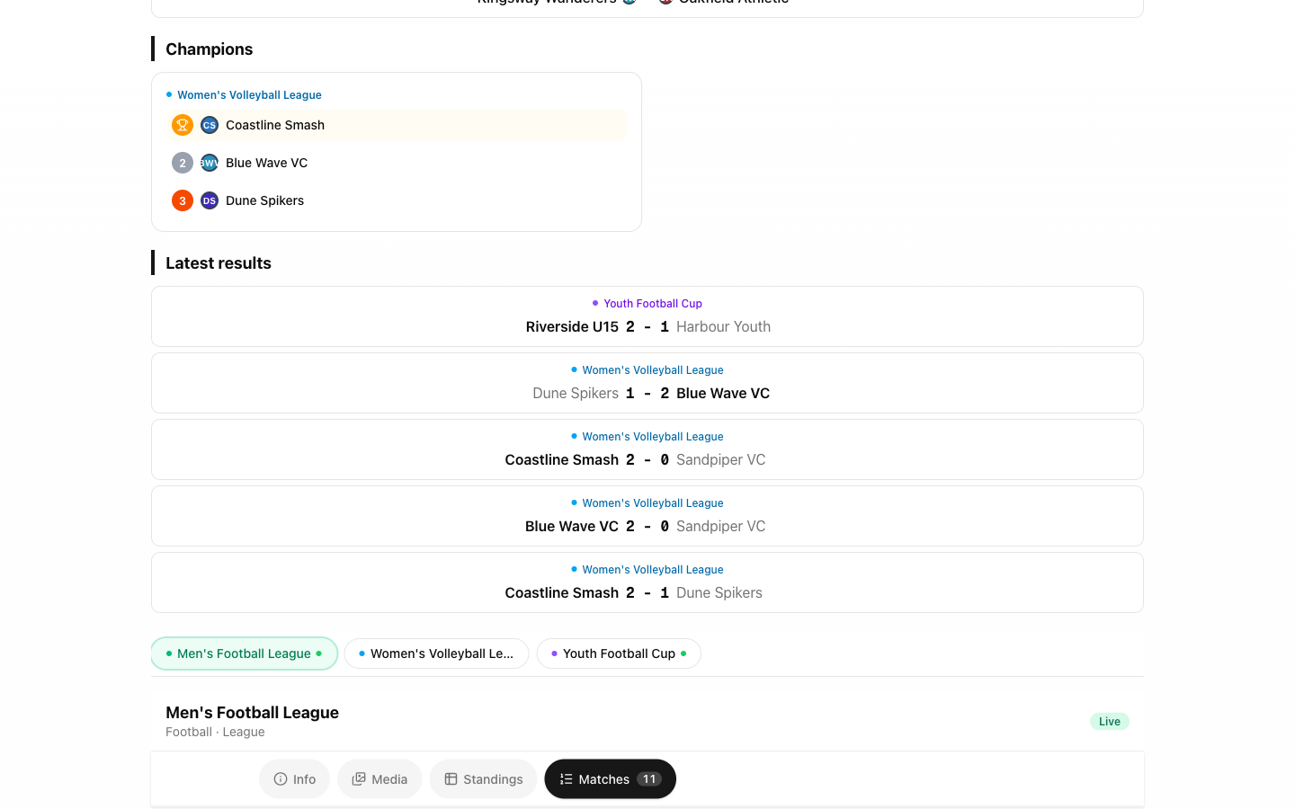Select the Matches tab showing 11
The image size is (1295, 809).
click(x=610, y=779)
